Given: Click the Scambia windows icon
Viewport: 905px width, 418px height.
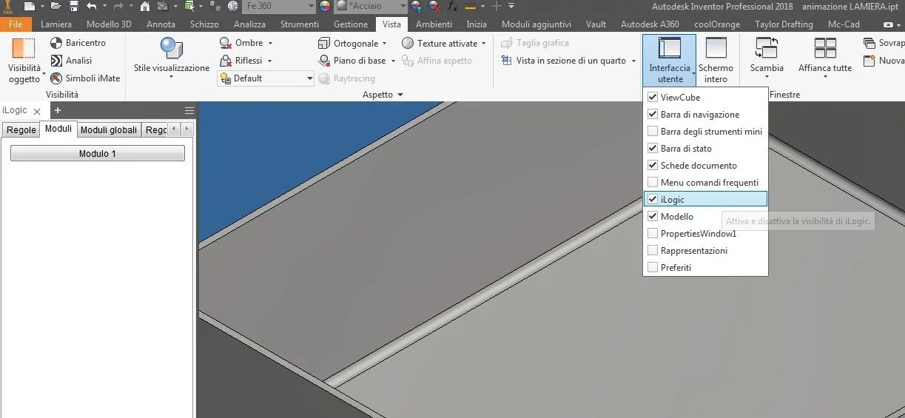Looking at the screenshot, I should point(767,49).
